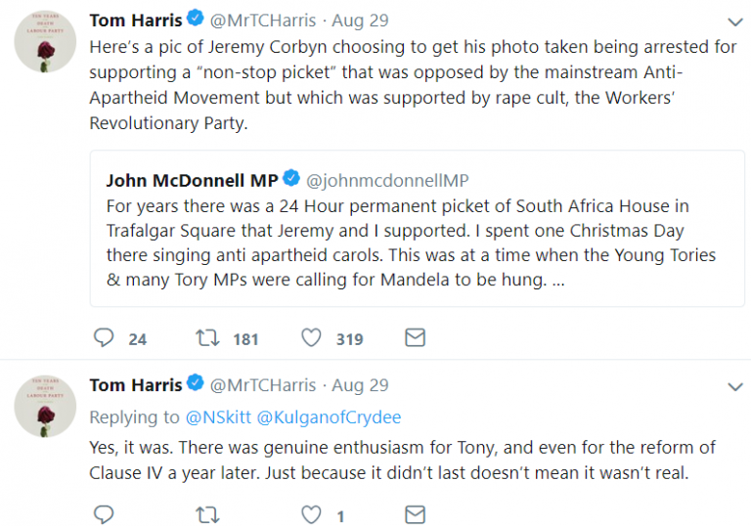View the second Tom Harris avatar image
The width and height of the screenshot is (751, 526).
pos(45,405)
